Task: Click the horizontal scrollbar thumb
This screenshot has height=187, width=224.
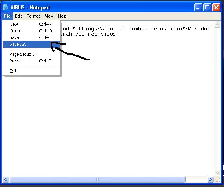Action: coord(97,179)
